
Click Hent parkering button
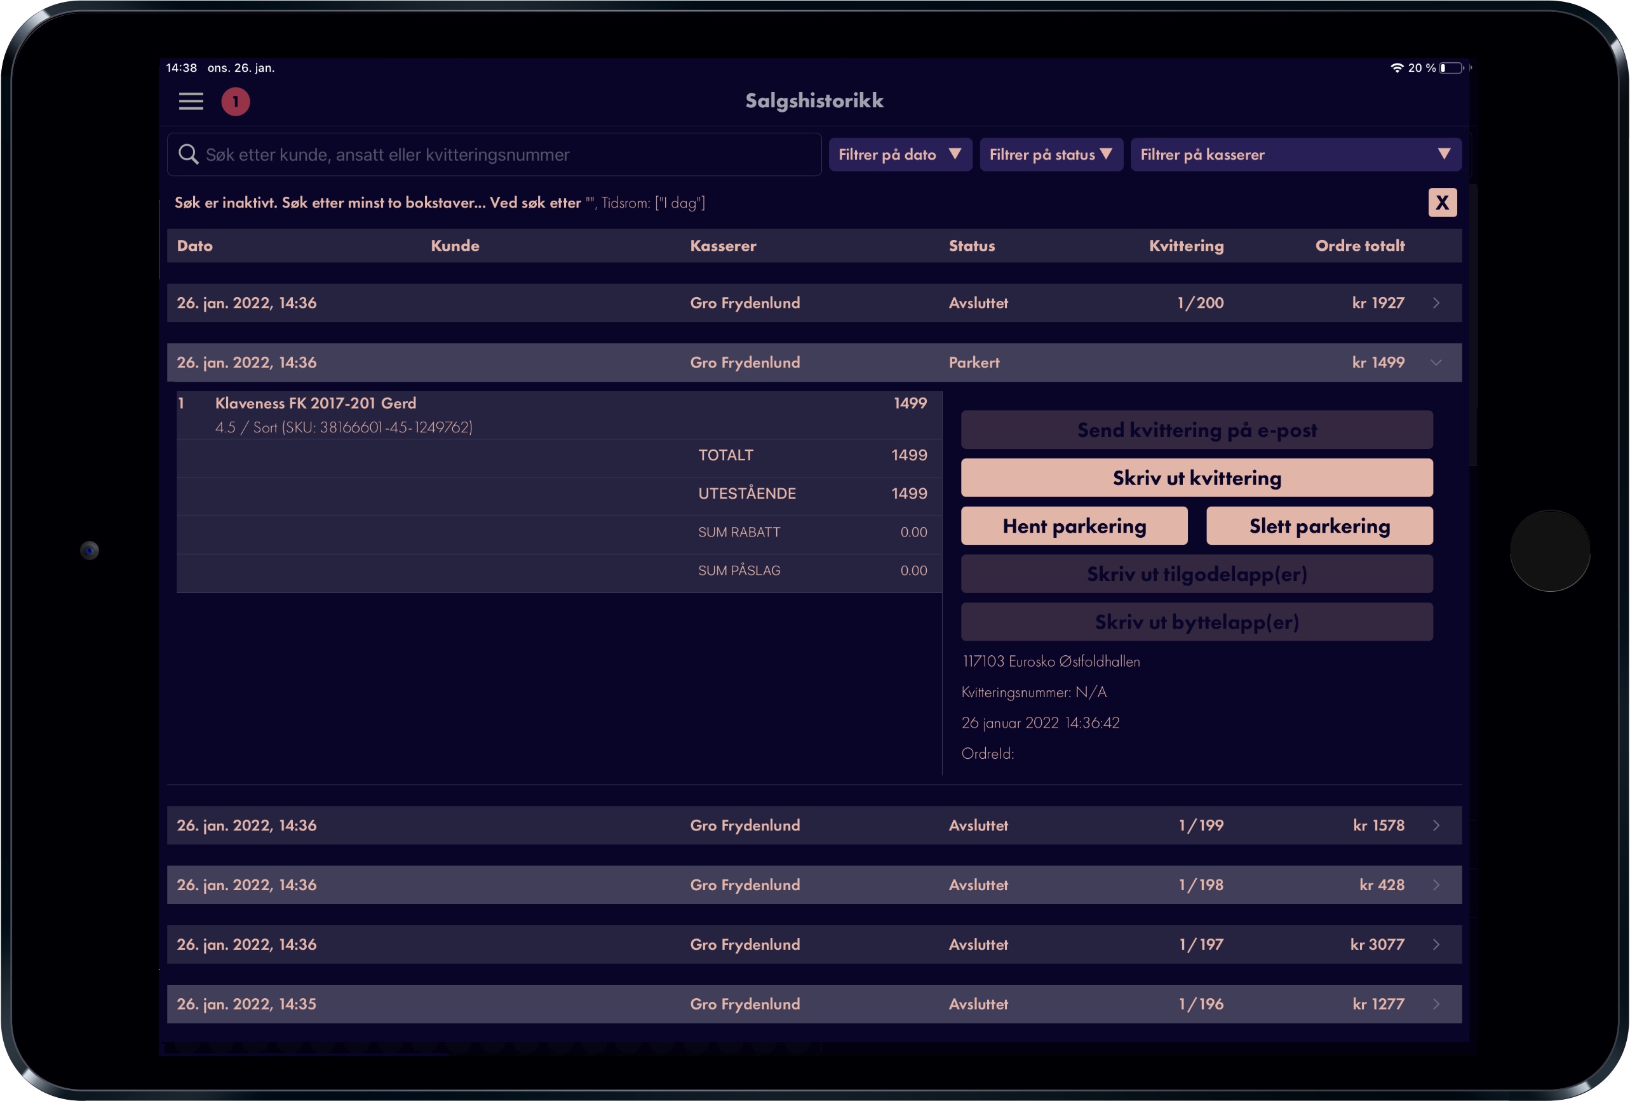[x=1074, y=526]
